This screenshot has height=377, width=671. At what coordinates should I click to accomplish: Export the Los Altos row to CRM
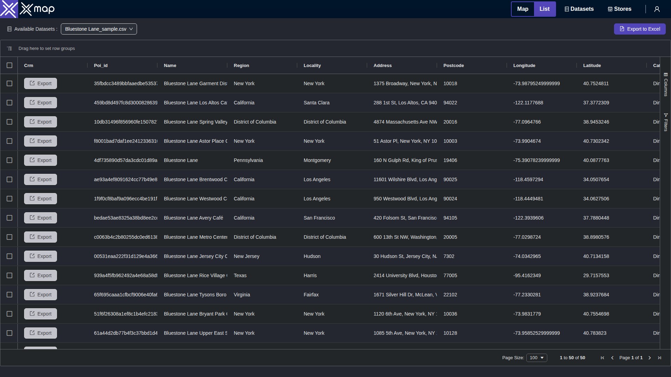(41, 103)
